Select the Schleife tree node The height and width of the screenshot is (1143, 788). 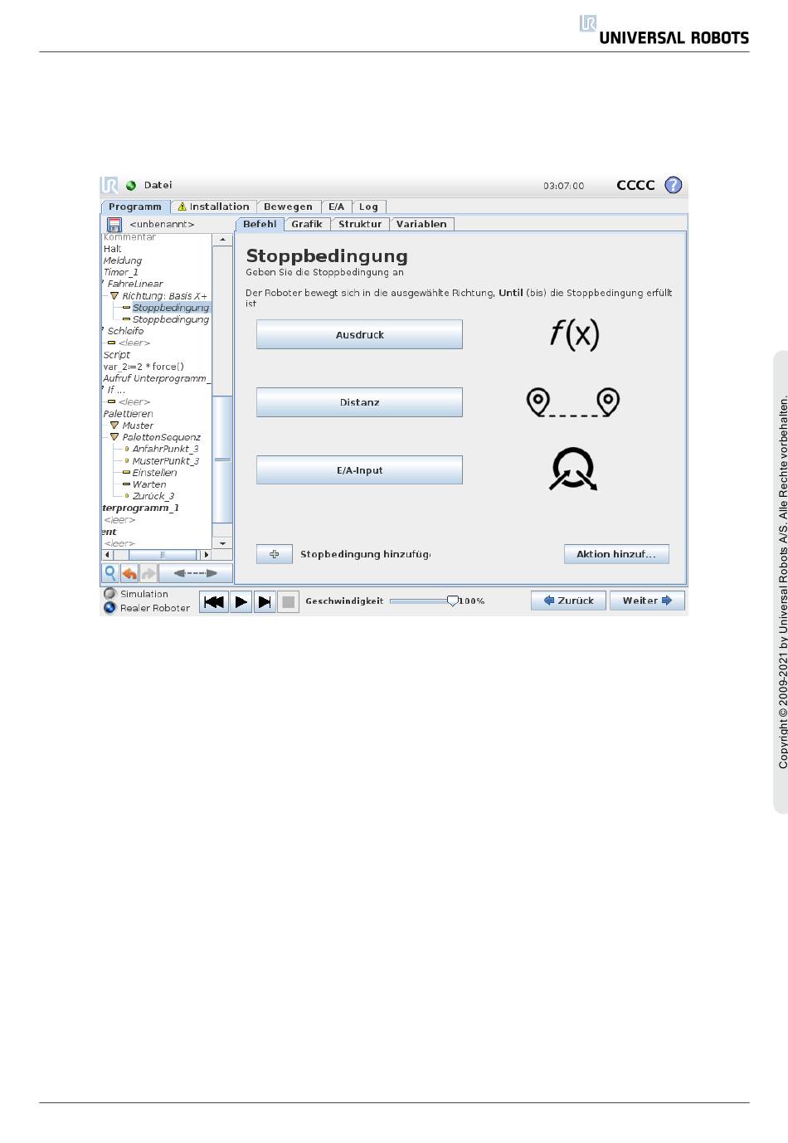(x=125, y=331)
